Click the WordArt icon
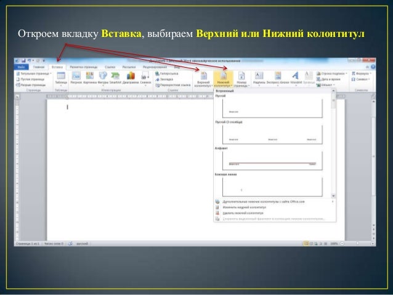The height and width of the screenshot is (295, 393). point(296,78)
